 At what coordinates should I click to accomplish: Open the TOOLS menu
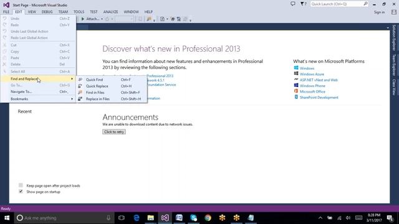[x=79, y=12]
